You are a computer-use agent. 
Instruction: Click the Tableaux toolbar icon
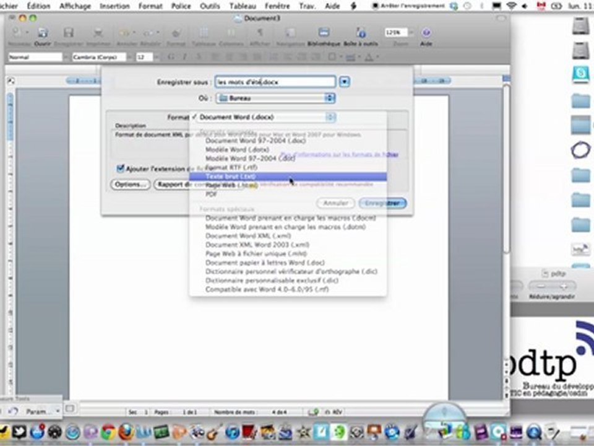pos(204,33)
